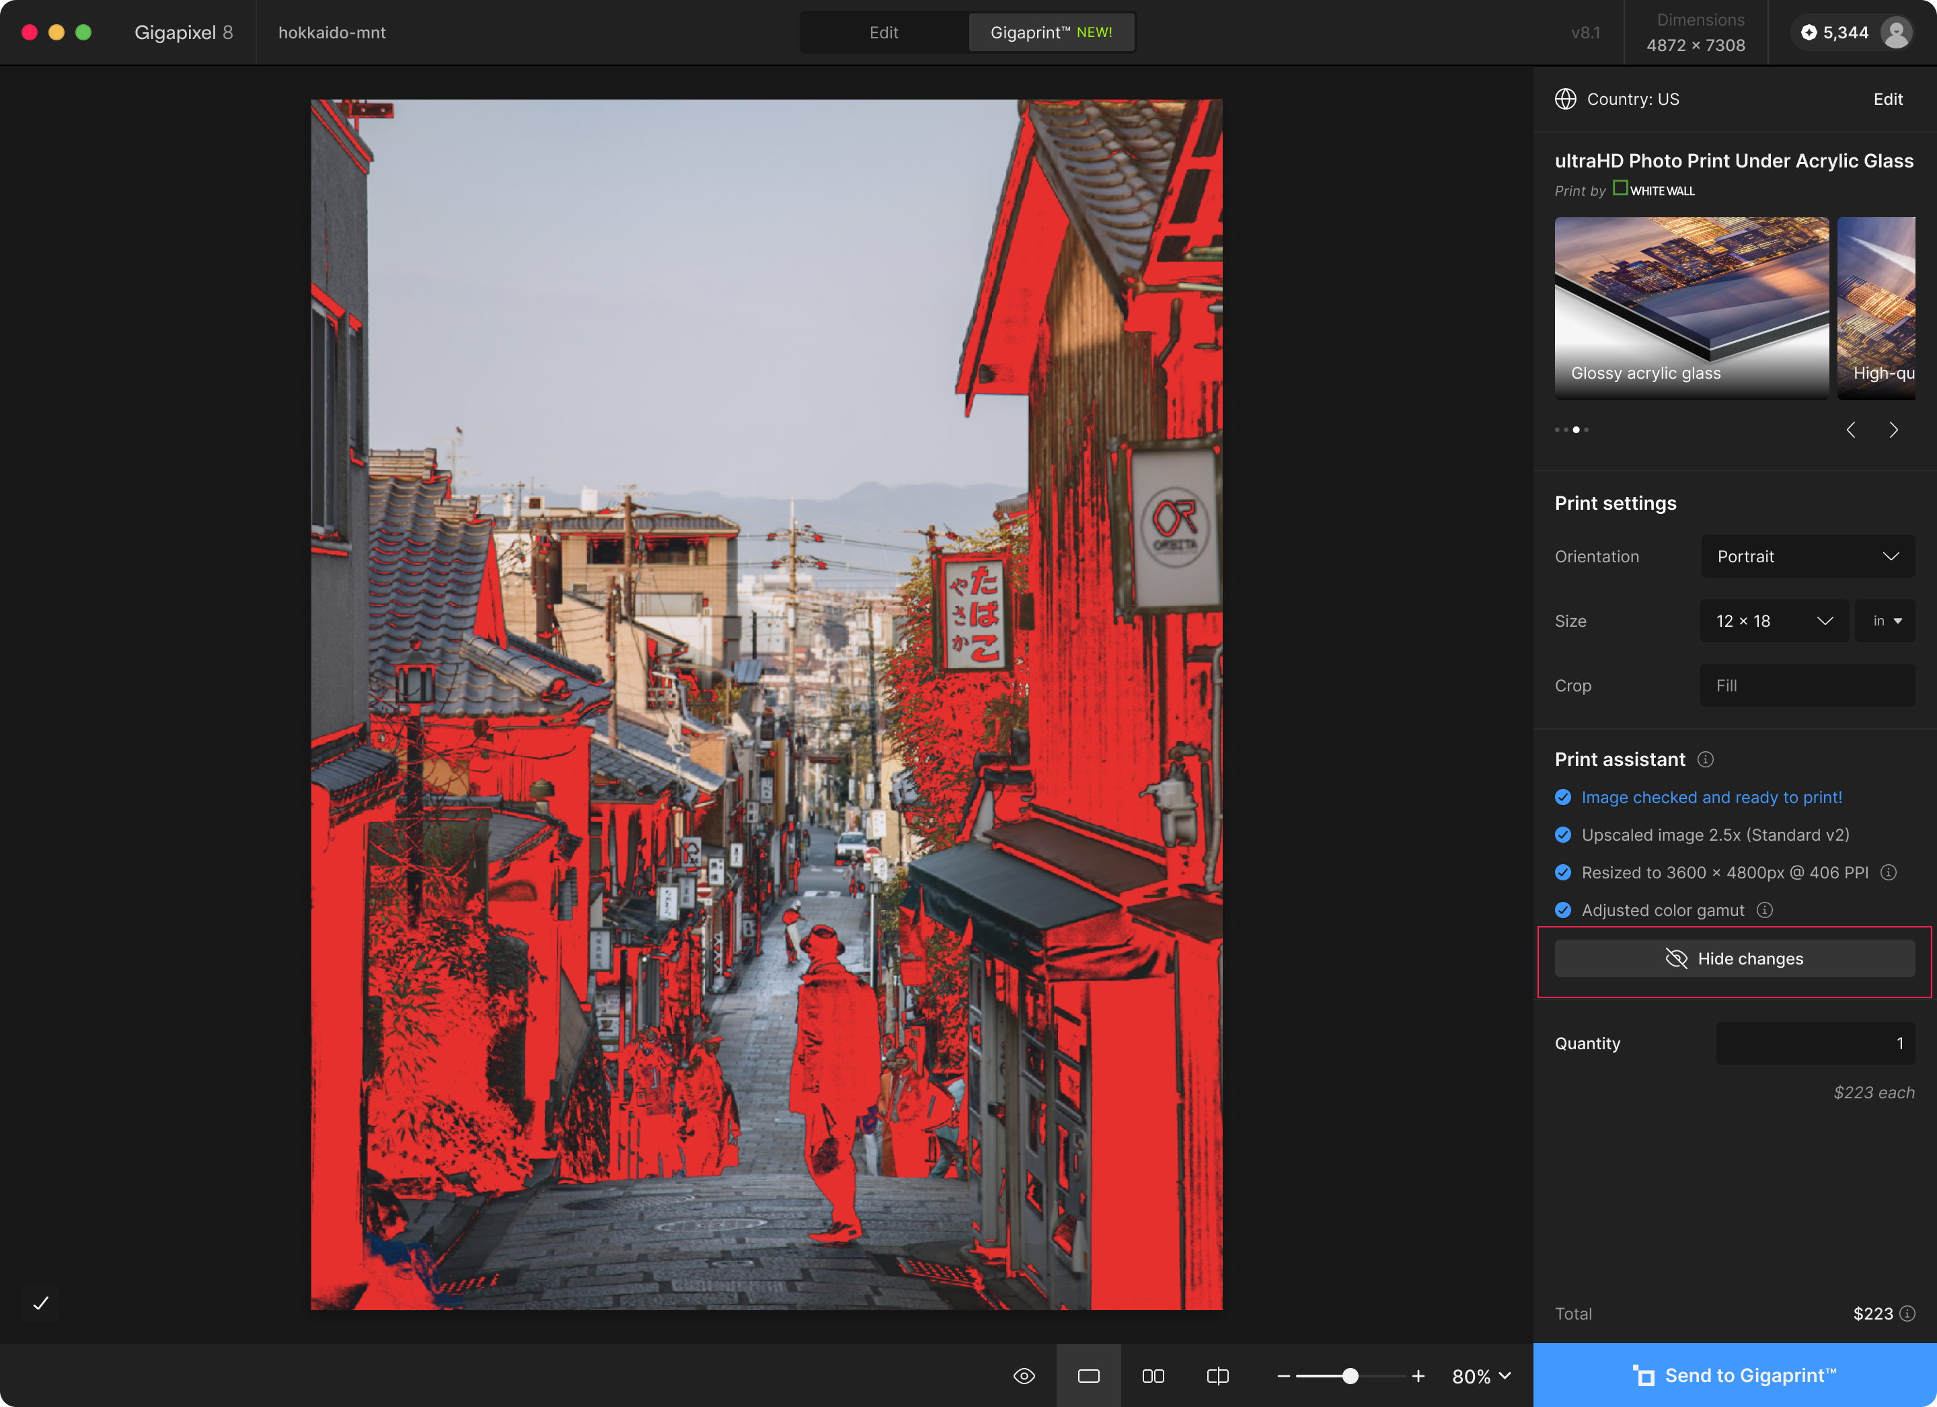Show previous product image with left chevron

pos(1851,430)
